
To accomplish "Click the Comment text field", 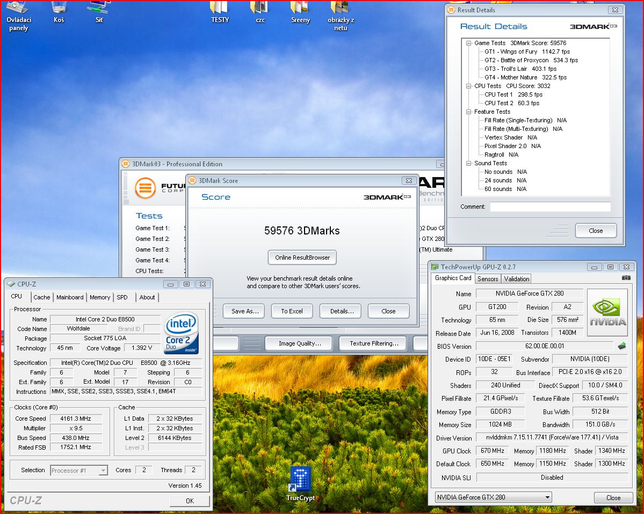I will (x=549, y=207).
